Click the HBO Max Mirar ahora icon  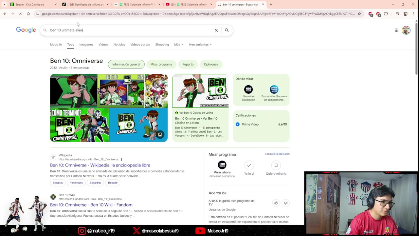pos(222,165)
